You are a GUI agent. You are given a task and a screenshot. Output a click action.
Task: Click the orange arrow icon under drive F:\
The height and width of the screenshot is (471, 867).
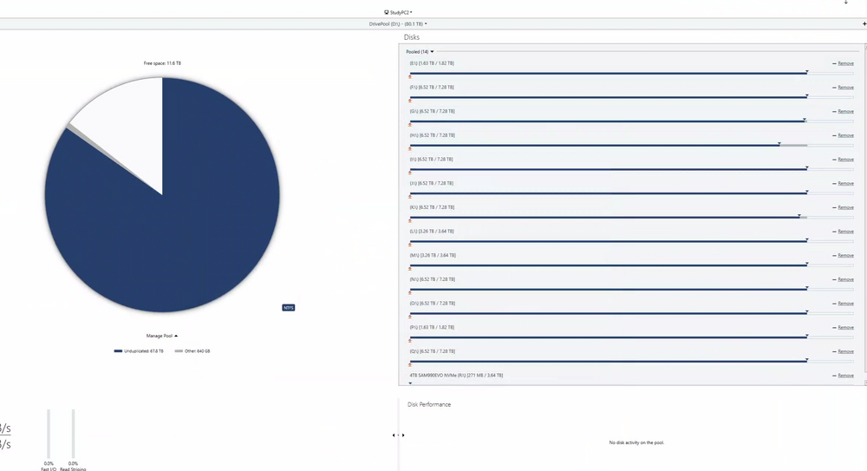(x=410, y=101)
